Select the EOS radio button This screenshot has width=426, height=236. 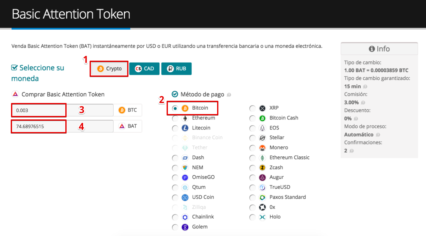click(x=252, y=128)
